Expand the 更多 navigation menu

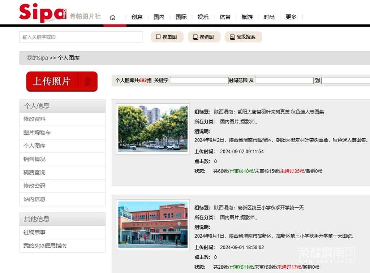pyautogui.click(x=291, y=17)
